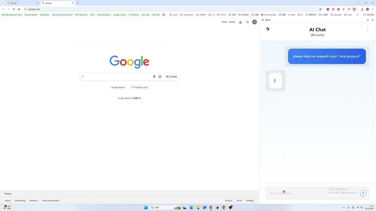Switch Google to 繁體中文

tap(137, 98)
